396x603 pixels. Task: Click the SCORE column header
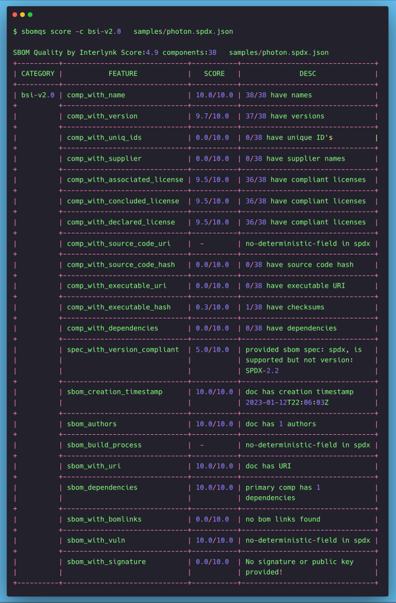click(x=214, y=74)
